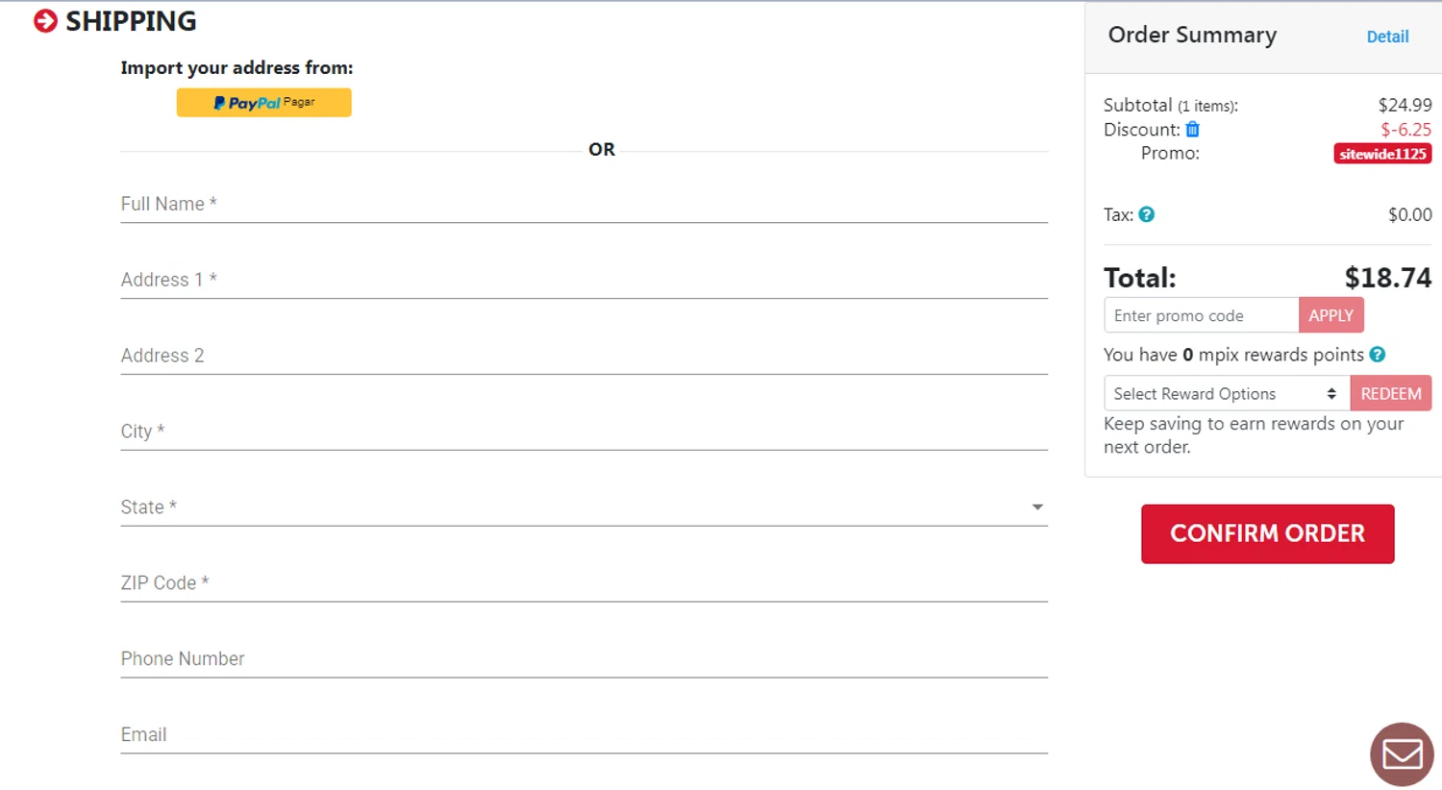
Task: Click the Detail link in Order Summary
Action: (1387, 37)
